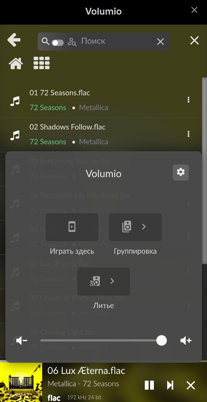Open Volumio device settings gear
The height and width of the screenshot is (402, 207).
(x=181, y=172)
